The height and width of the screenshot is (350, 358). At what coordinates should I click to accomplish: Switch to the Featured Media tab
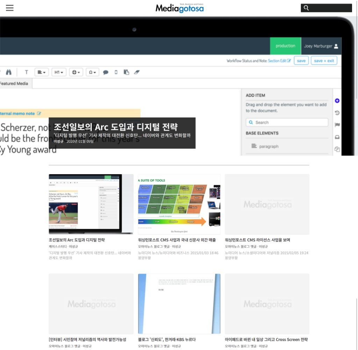click(x=14, y=84)
